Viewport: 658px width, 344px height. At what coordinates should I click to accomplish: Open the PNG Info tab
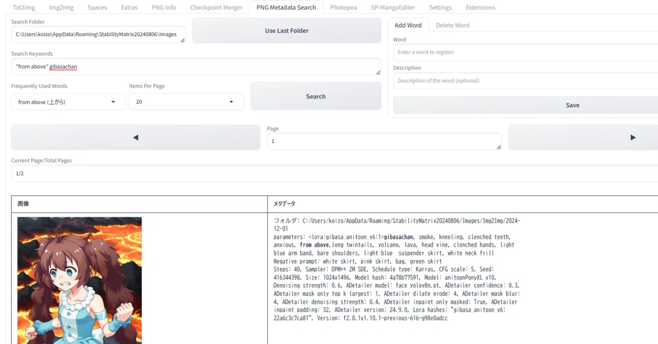point(164,8)
